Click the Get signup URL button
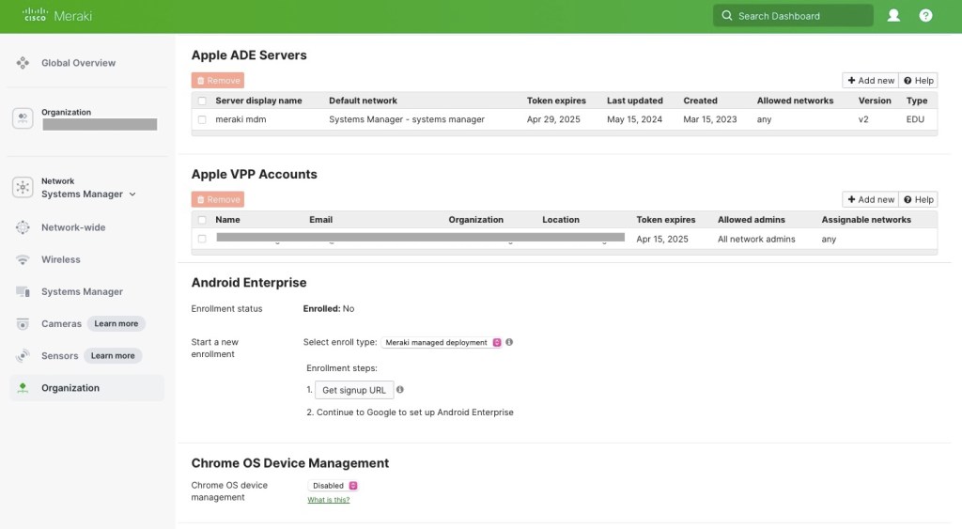962x529 pixels. (353, 390)
